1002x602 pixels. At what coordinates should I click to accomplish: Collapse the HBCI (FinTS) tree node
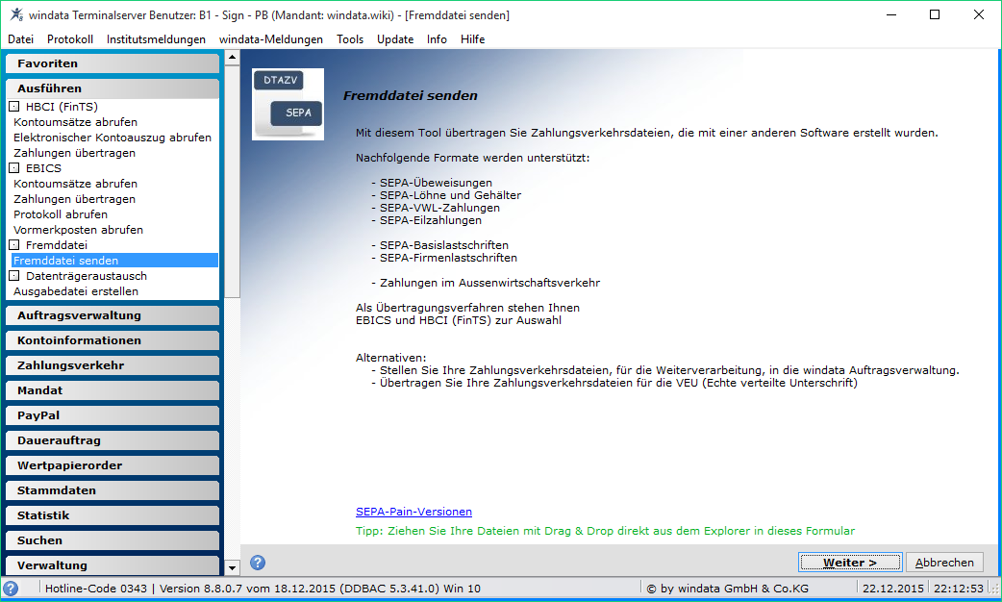pos(14,107)
